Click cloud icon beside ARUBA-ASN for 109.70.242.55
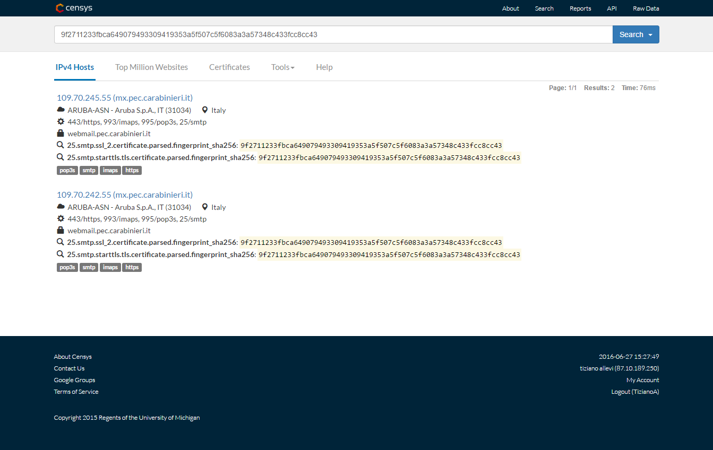This screenshot has height=450, width=713. (61, 207)
